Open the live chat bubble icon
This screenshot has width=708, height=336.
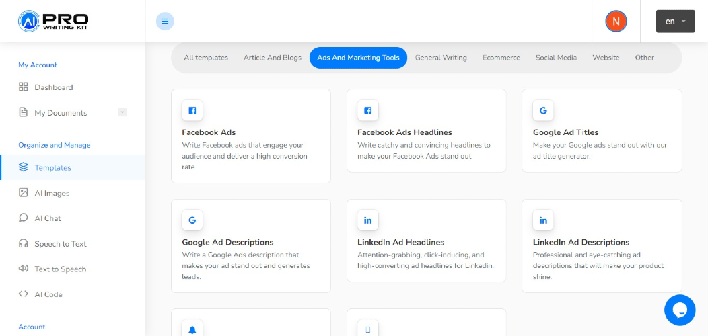(680, 310)
